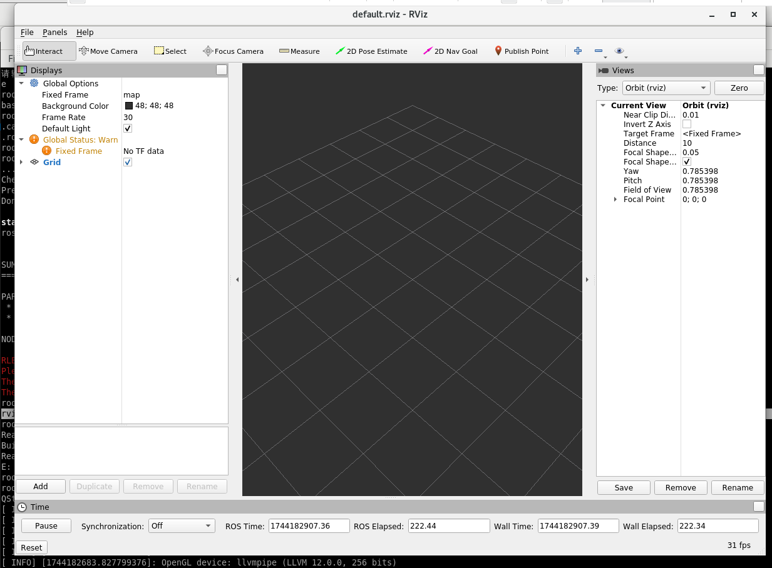Viewport: 772px width, 568px height.
Task: Open the File menu
Action: click(27, 32)
